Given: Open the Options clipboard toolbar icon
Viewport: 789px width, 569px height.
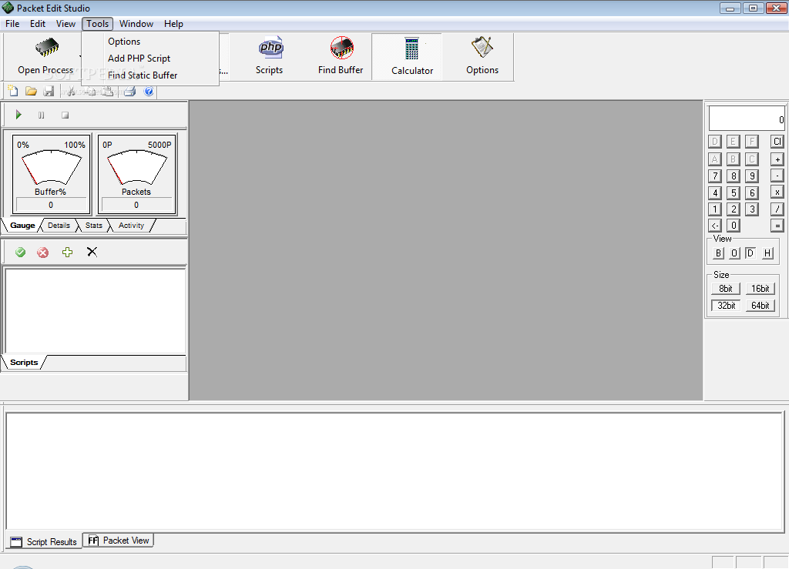Looking at the screenshot, I should pyautogui.click(x=482, y=48).
